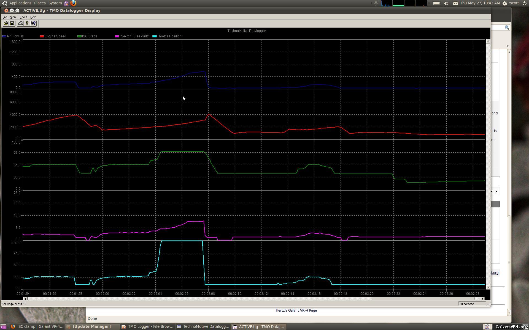Click the Firefox launcher in top panel
The image size is (529, 330).
pos(73,3)
